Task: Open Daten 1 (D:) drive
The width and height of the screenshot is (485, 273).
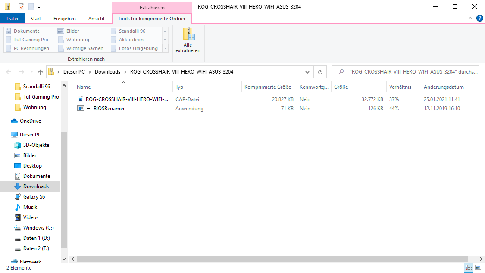Action: pos(32,238)
